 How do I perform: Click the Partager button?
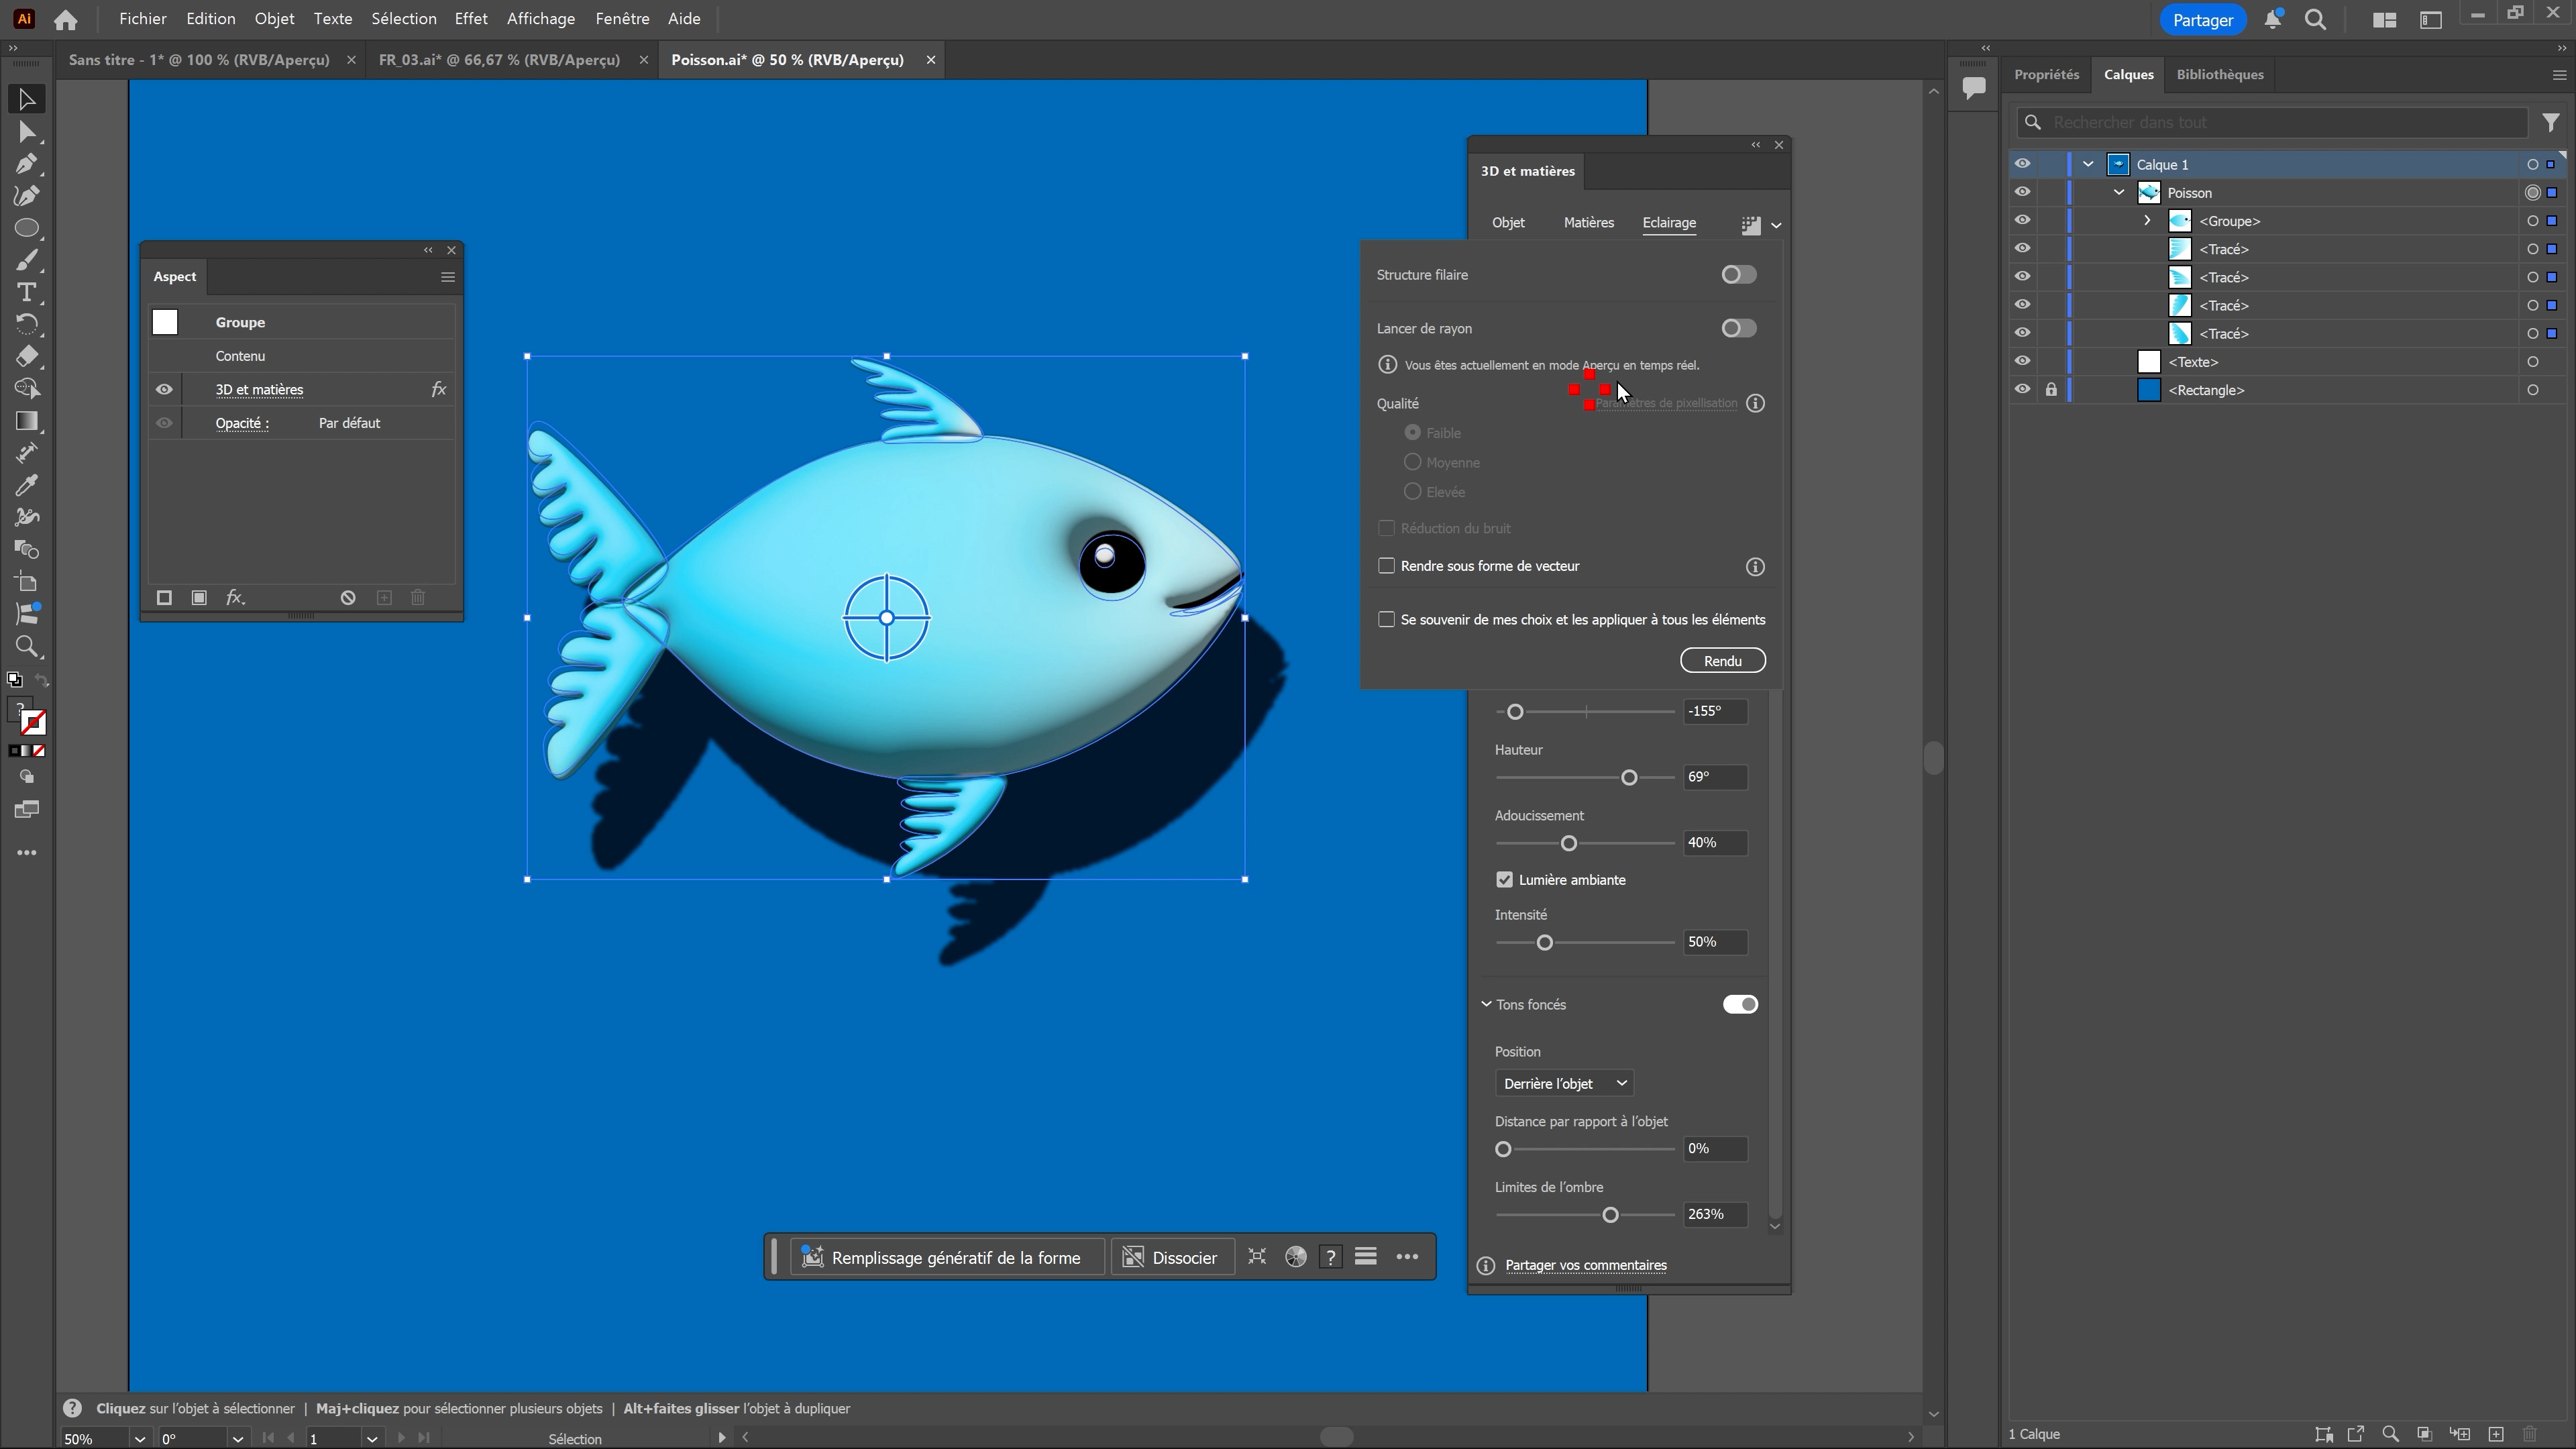pyautogui.click(x=2202, y=20)
